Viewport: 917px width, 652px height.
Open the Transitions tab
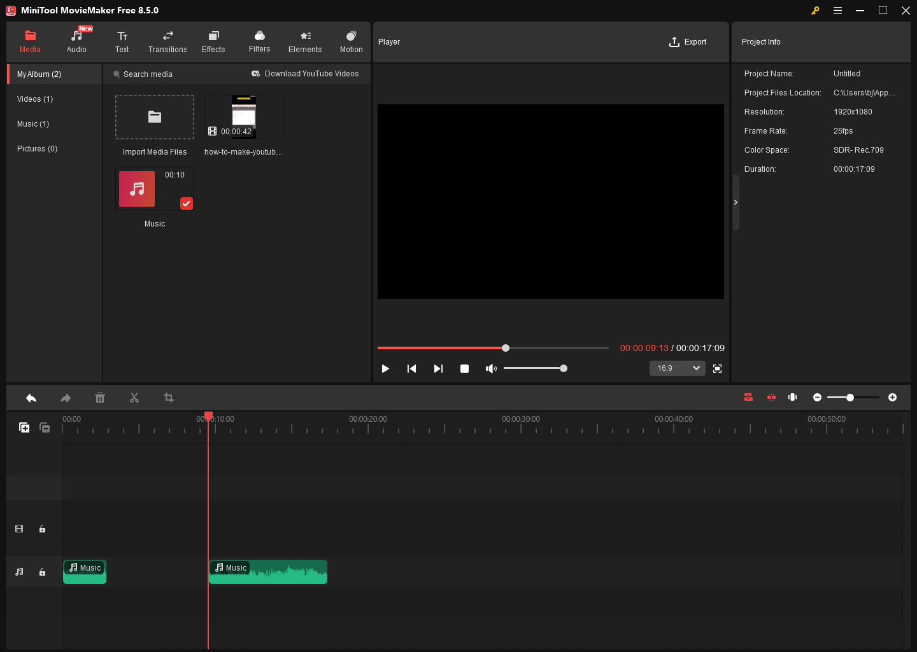[167, 41]
